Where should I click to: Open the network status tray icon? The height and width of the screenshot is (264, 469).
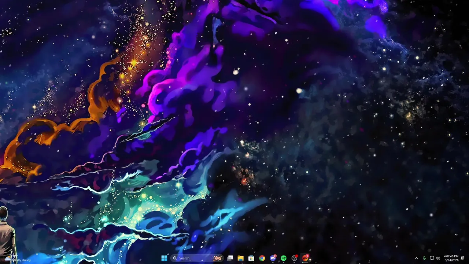pyautogui.click(x=432, y=258)
